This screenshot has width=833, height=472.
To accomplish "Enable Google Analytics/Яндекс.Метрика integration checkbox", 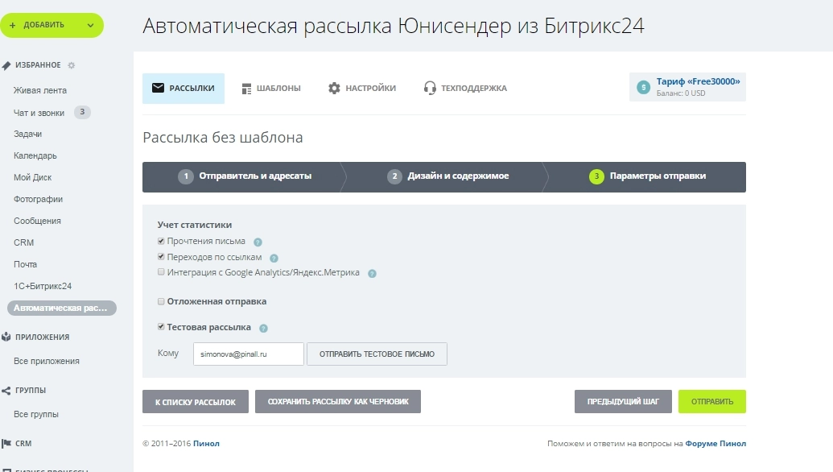I will (x=162, y=272).
